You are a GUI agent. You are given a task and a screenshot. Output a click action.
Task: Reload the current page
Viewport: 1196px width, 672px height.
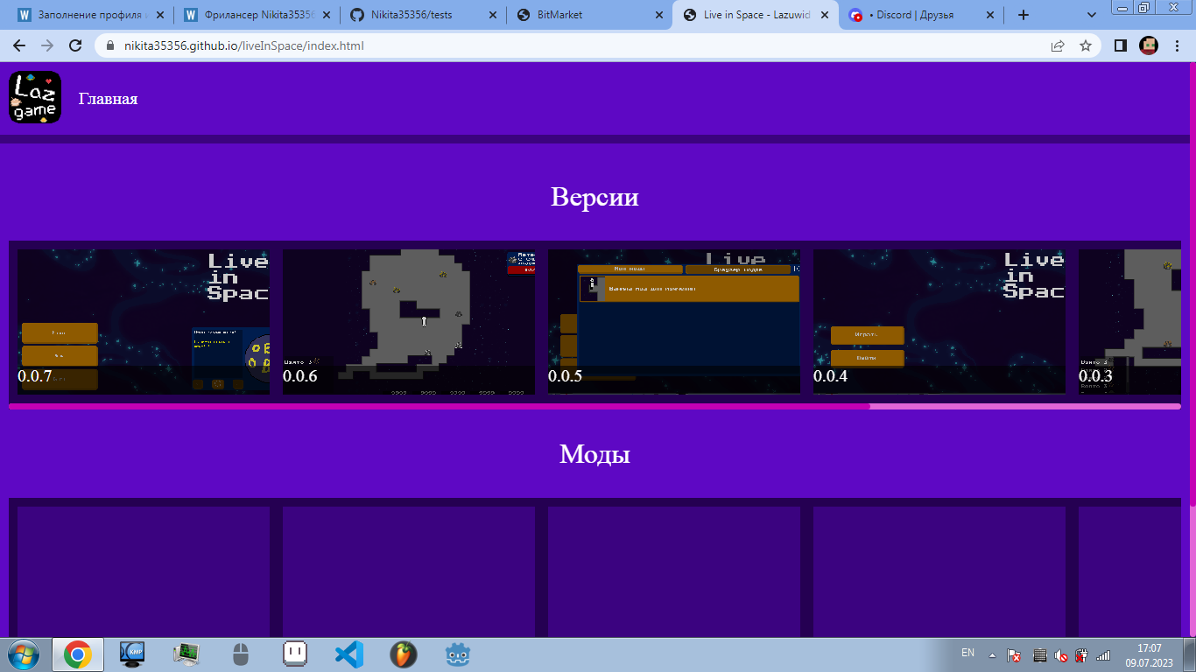pos(75,45)
